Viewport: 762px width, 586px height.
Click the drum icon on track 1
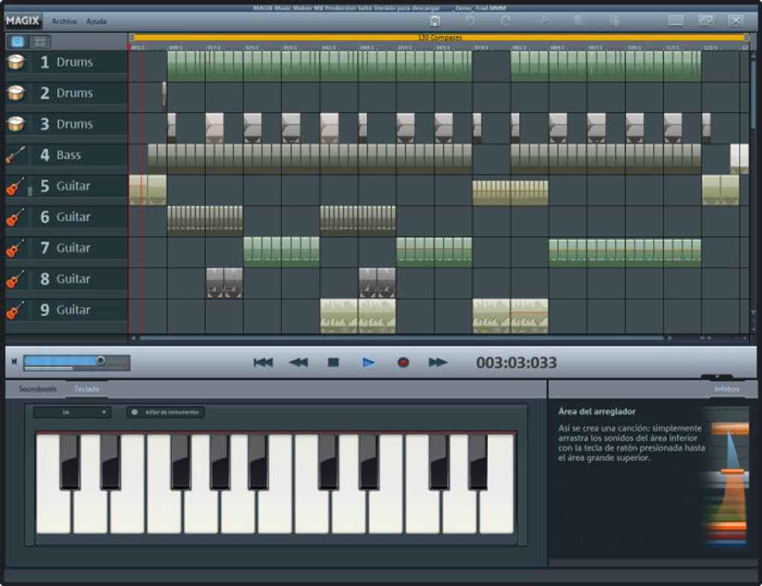(16, 62)
